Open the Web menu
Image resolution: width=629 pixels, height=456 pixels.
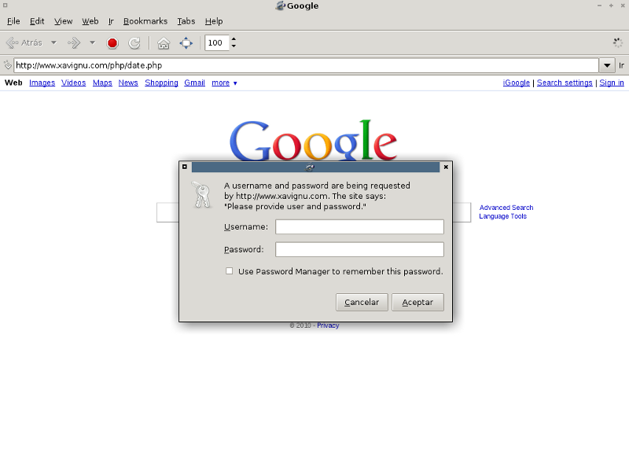[90, 21]
